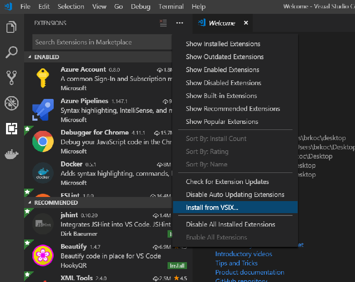Viewport: 355px width, 282px height.
Task: Choose Show Recommended Extensions
Action: (235, 109)
